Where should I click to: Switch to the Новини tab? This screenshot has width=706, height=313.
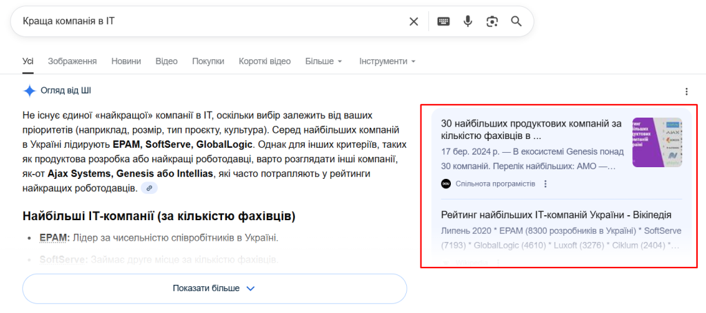(x=126, y=61)
